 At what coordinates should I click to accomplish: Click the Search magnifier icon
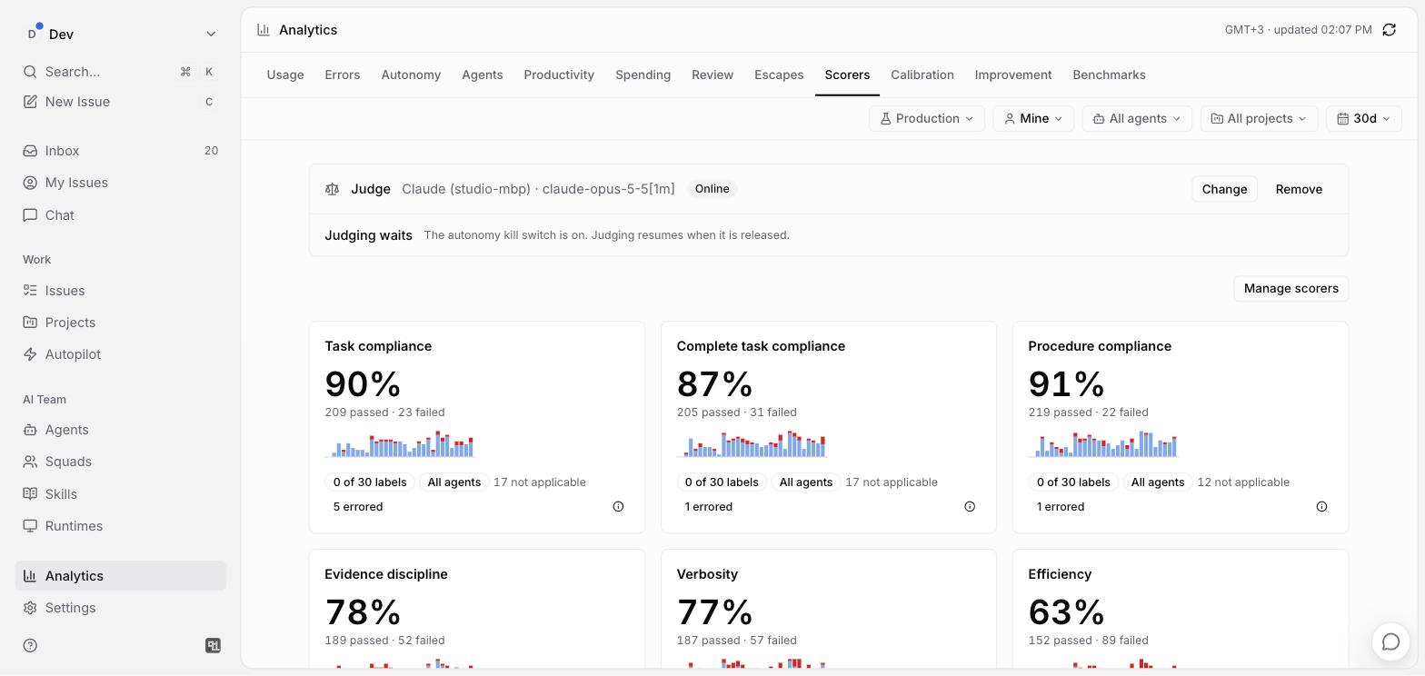click(30, 72)
